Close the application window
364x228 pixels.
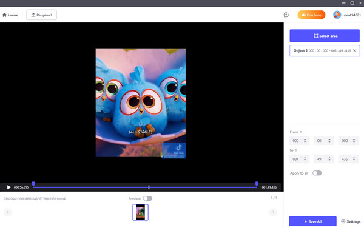pos(360,3)
